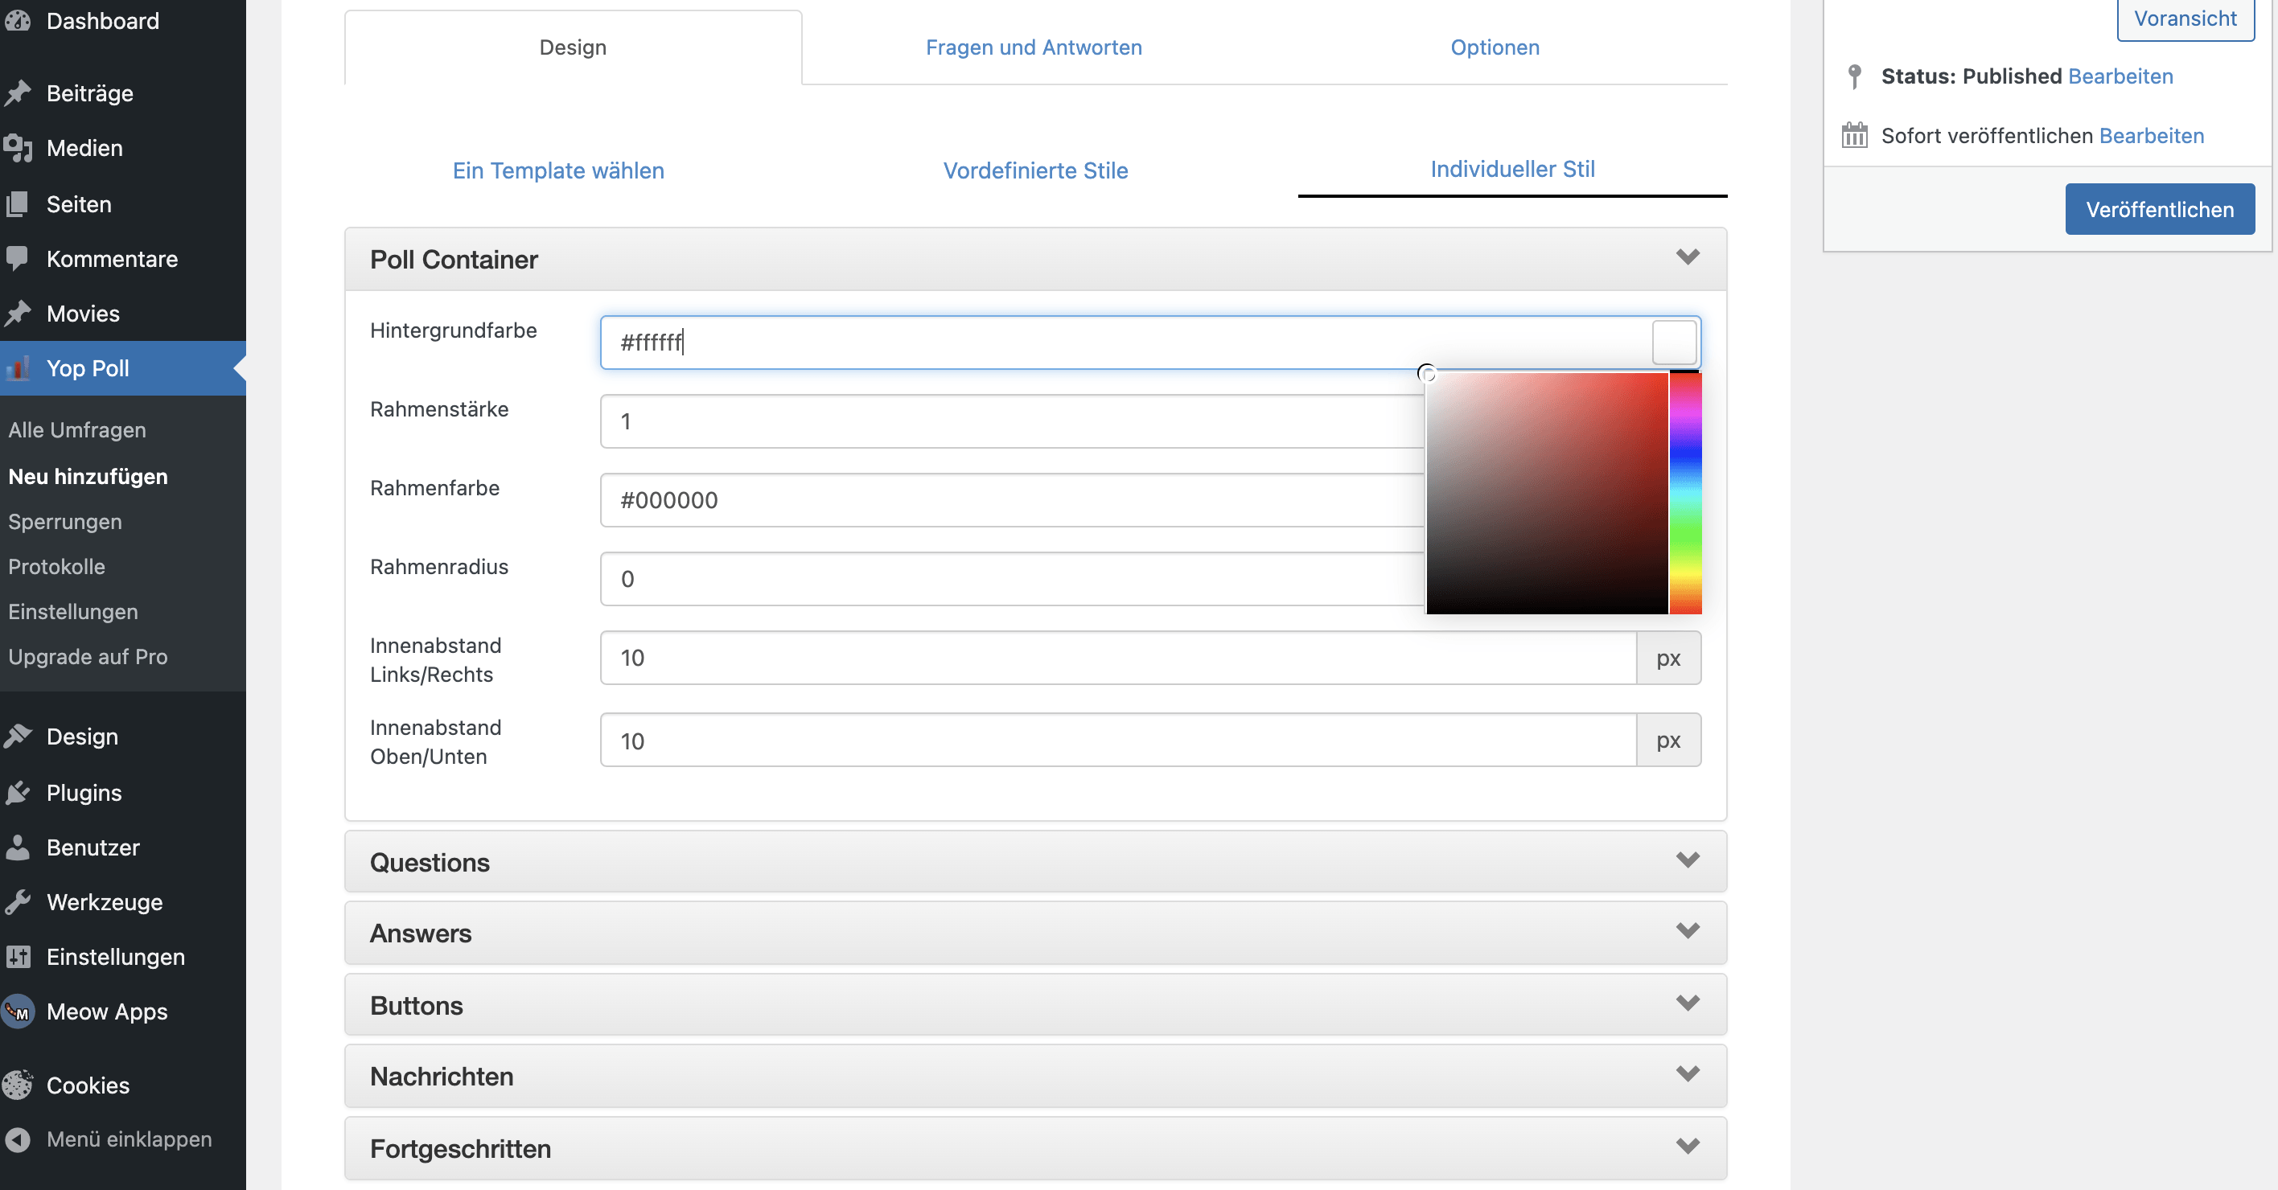Open the Vordefinierte Stile sub-tab

tap(1034, 170)
